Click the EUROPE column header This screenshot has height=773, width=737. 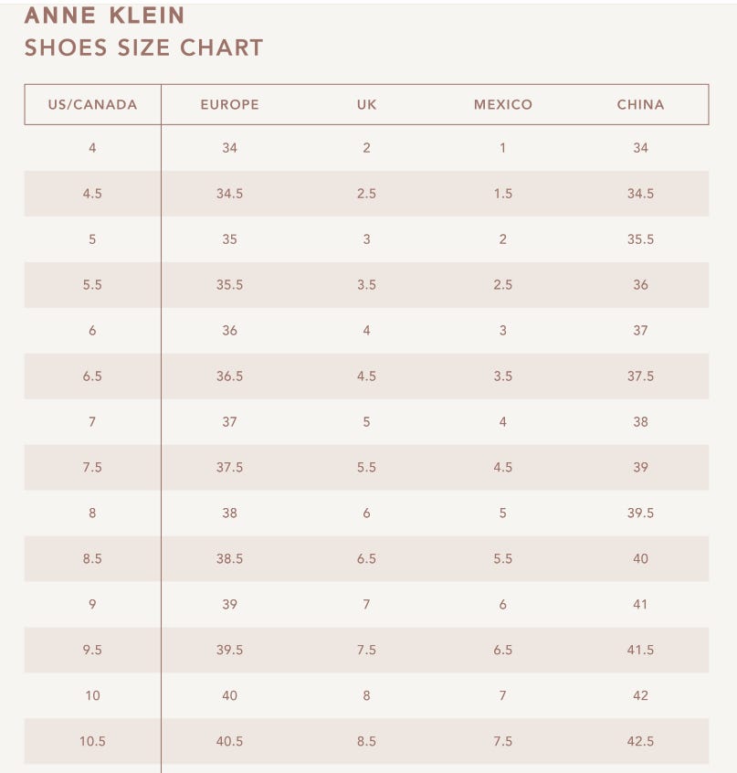click(x=229, y=104)
